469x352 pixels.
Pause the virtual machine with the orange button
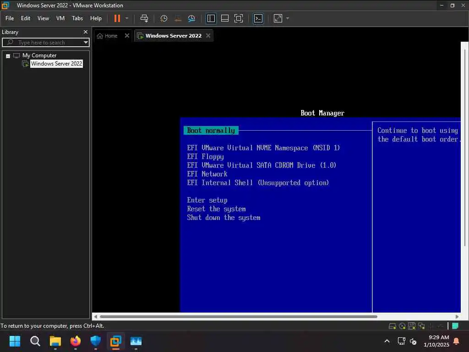[x=117, y=18]
